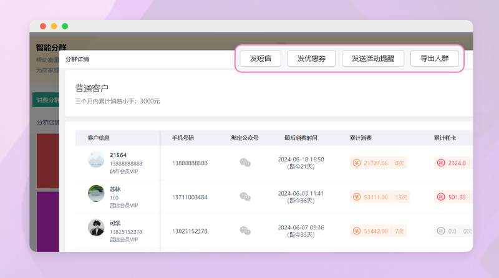
Task: Click the 发送活动提醒 button
Action: click(373, 59)
